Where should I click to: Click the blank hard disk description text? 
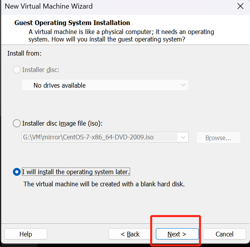[x=104, y=184]
